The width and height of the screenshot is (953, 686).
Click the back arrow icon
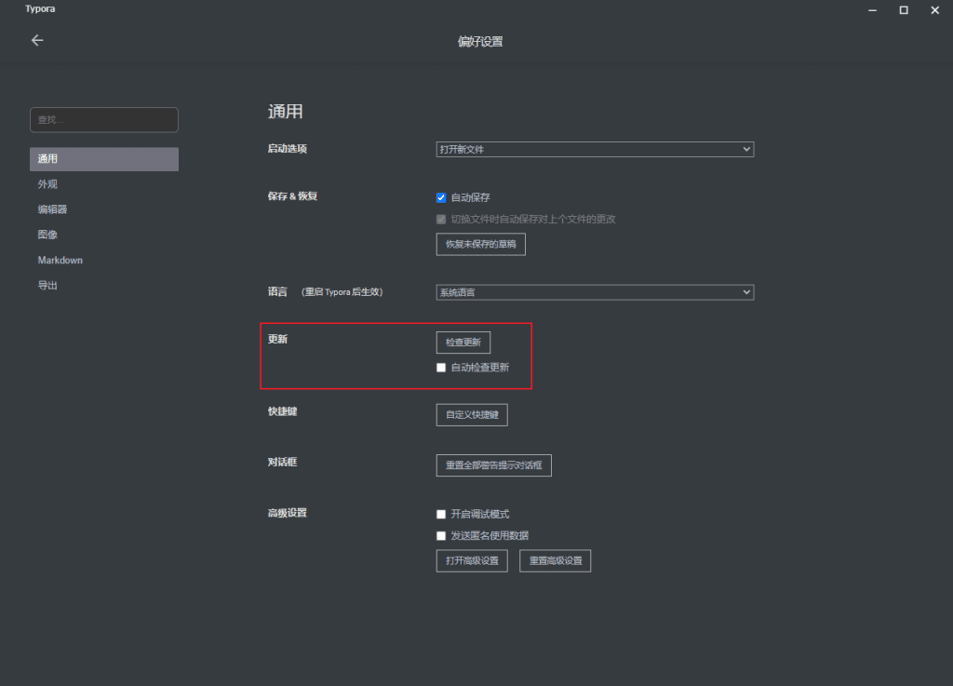[x=37, y=40]
